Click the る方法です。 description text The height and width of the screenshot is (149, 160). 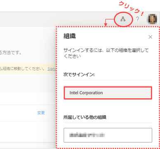pyautogui.click(x=11, y=52)
